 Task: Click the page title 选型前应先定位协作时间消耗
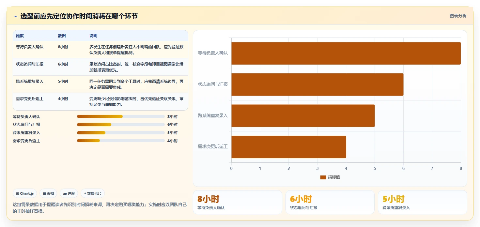(79, 16)
